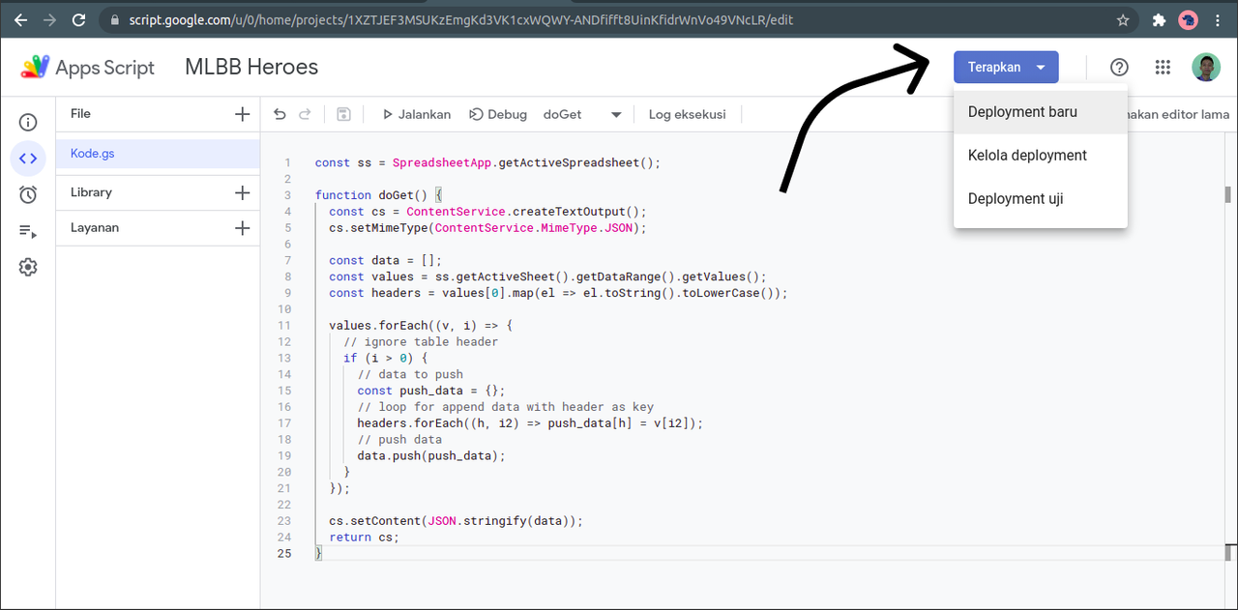The image size is (1238, 610).
Task: Place cursor on the SpreadsheetApp line
Action: 487,162
